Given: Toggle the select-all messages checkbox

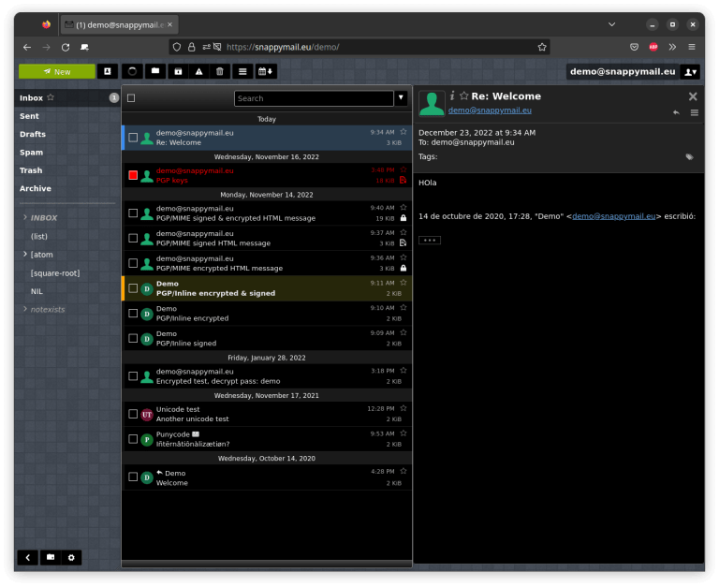Looking at the screenshot, I should 131,98.
